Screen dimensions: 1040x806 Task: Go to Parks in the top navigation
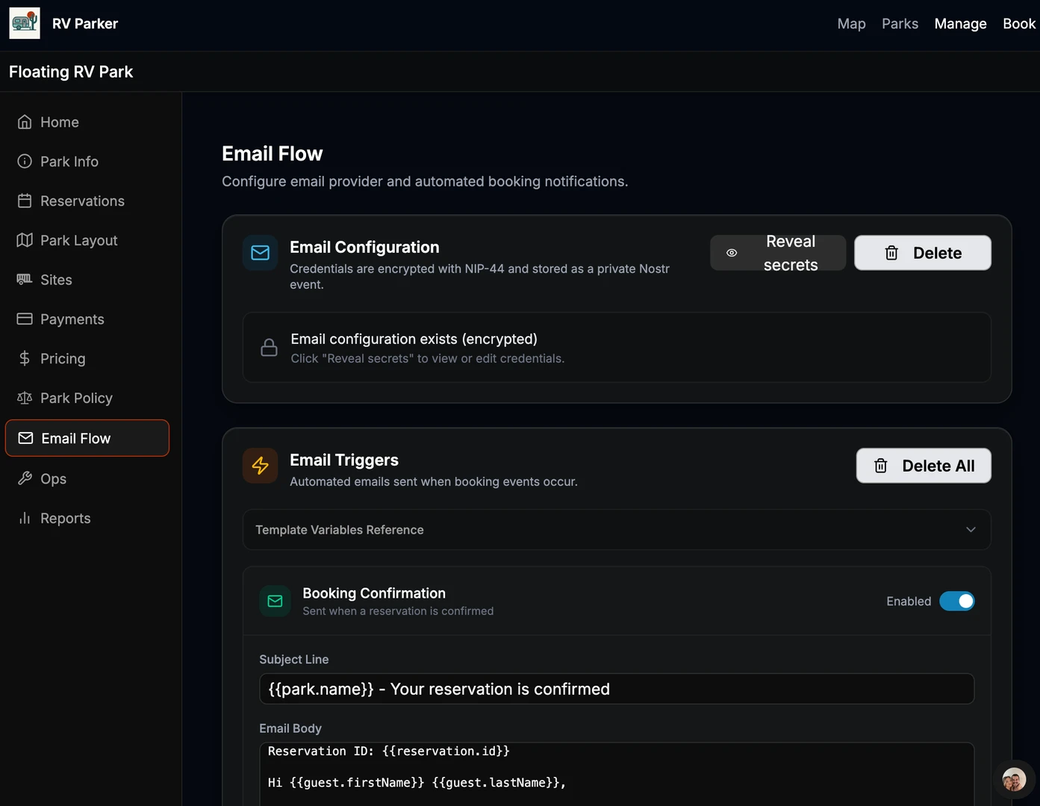[900, 24]
